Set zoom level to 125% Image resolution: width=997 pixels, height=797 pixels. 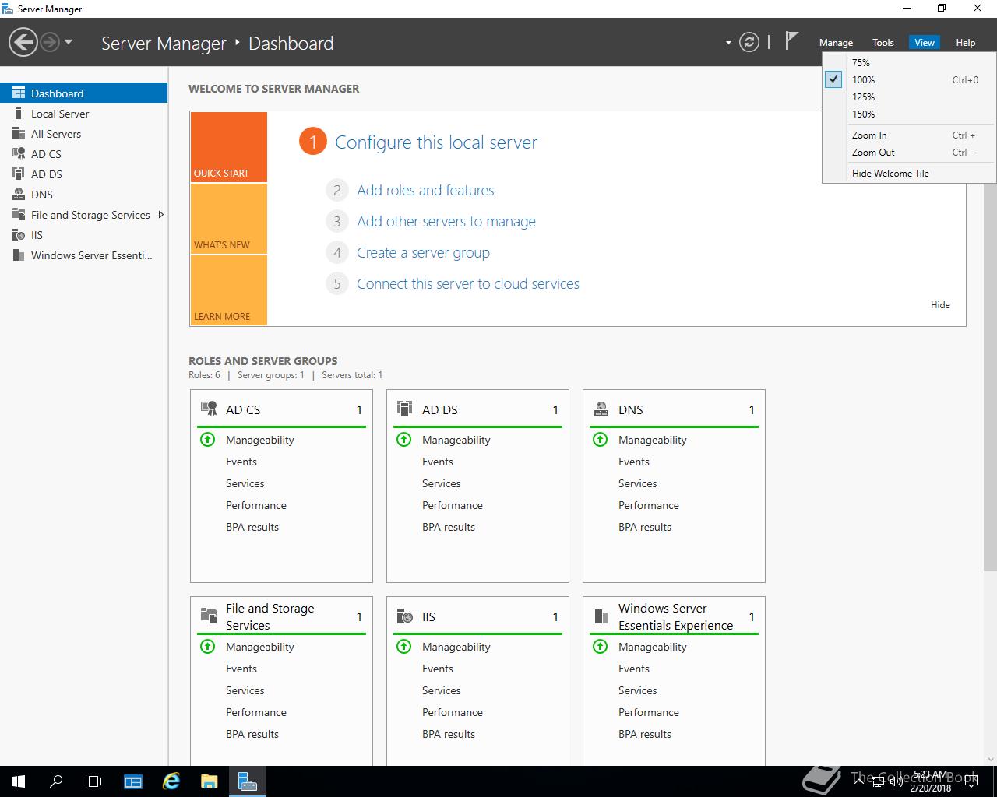click(863, 97)
